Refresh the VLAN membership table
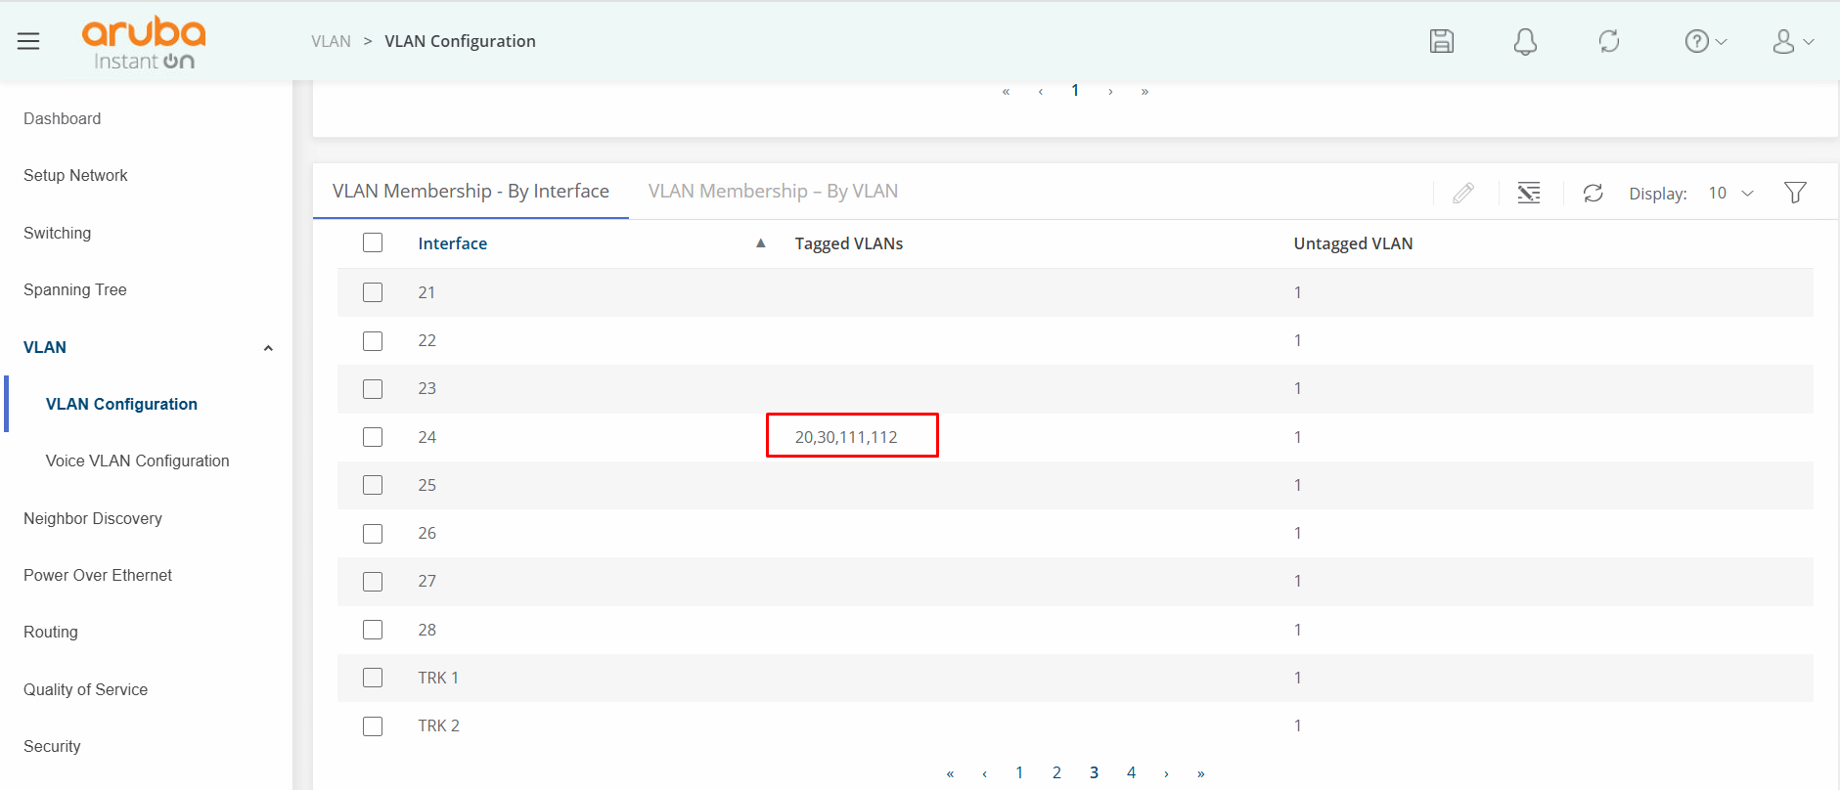This screenshot has width=1840, height=790. coord(1593,194)
